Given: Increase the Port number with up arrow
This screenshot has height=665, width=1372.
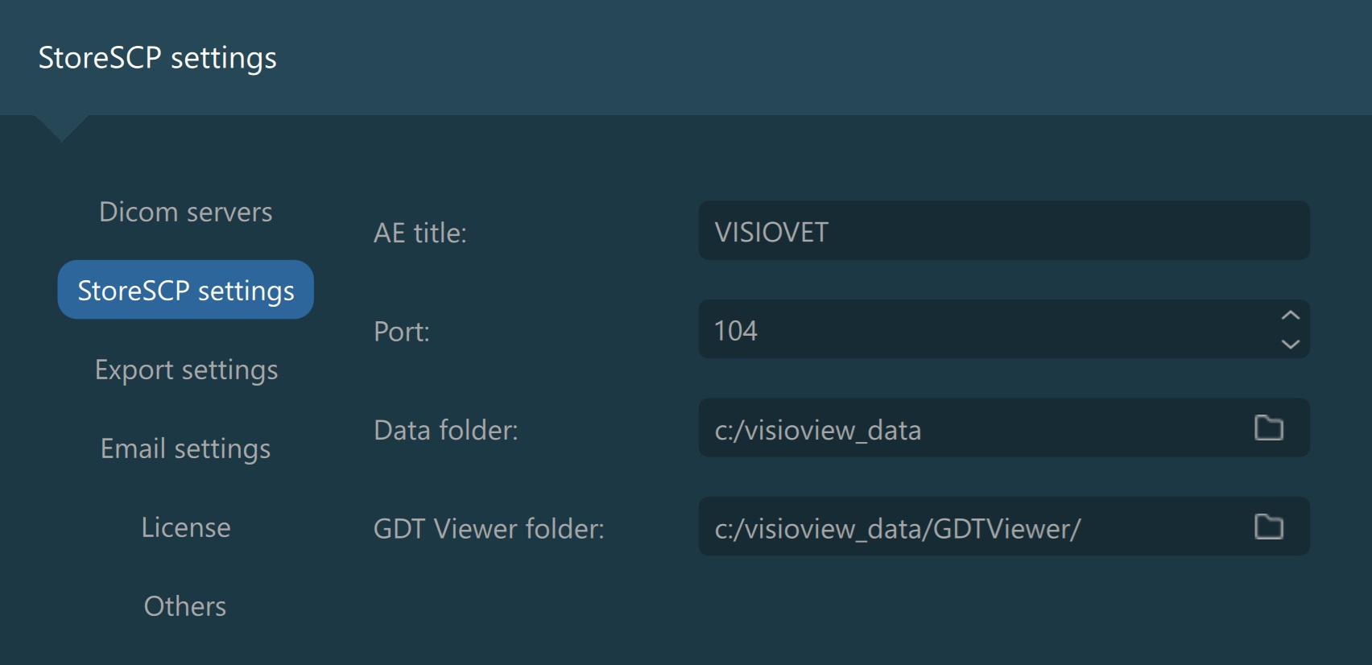Looking at the screenshot, I should [1290, 316].
